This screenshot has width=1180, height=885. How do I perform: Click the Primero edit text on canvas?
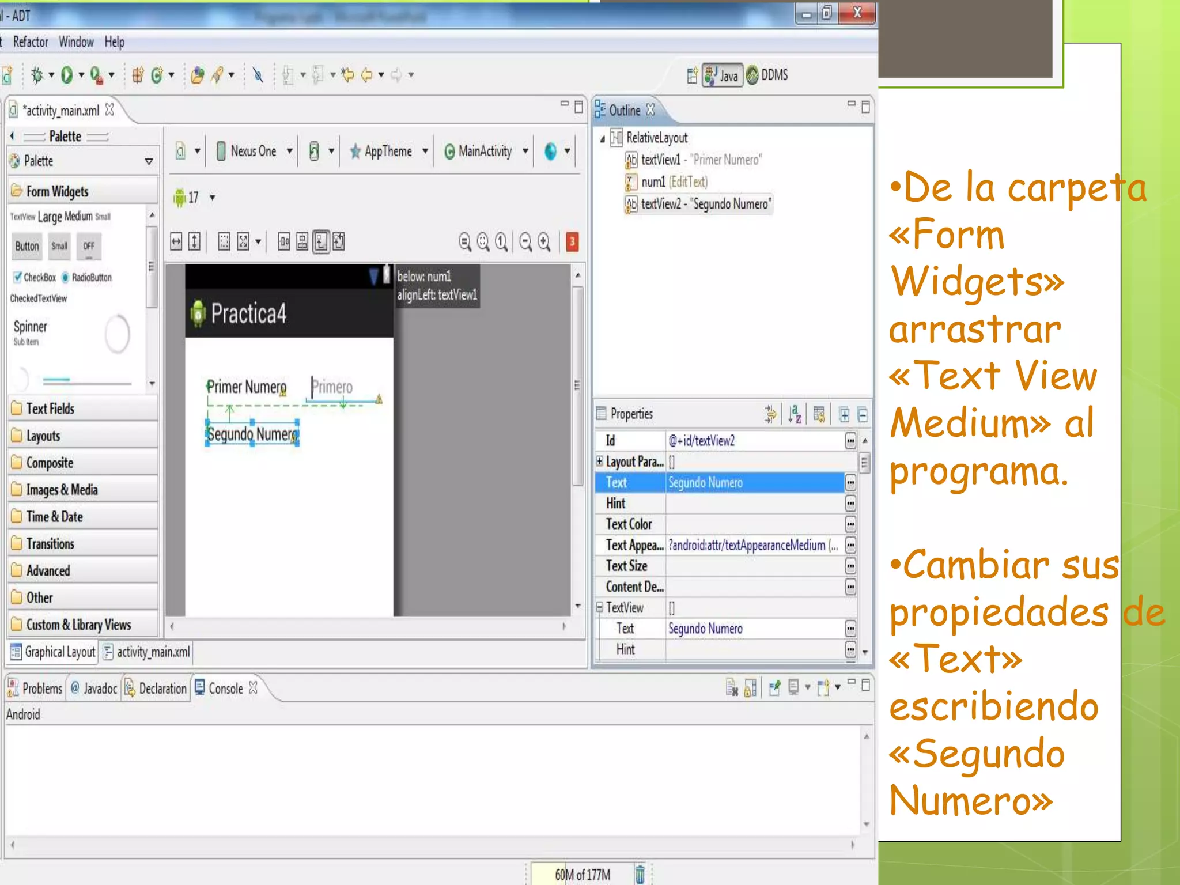(x=343, y=387)
